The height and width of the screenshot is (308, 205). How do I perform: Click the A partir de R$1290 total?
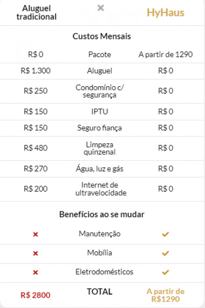point(166,295)
